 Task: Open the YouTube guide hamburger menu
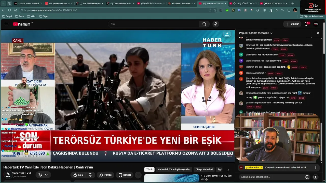[7, 24]
